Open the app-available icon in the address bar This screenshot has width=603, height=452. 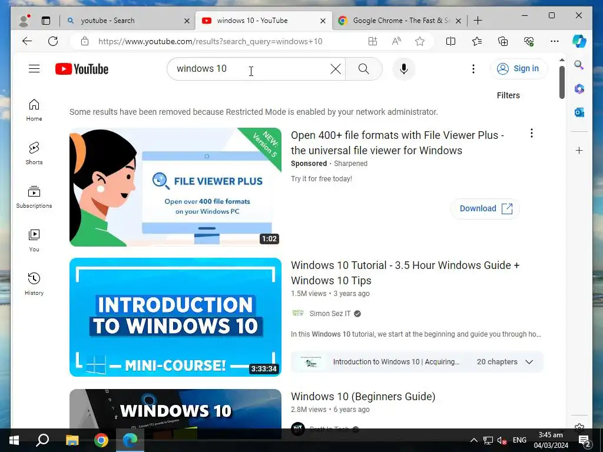tap(372, 41)
